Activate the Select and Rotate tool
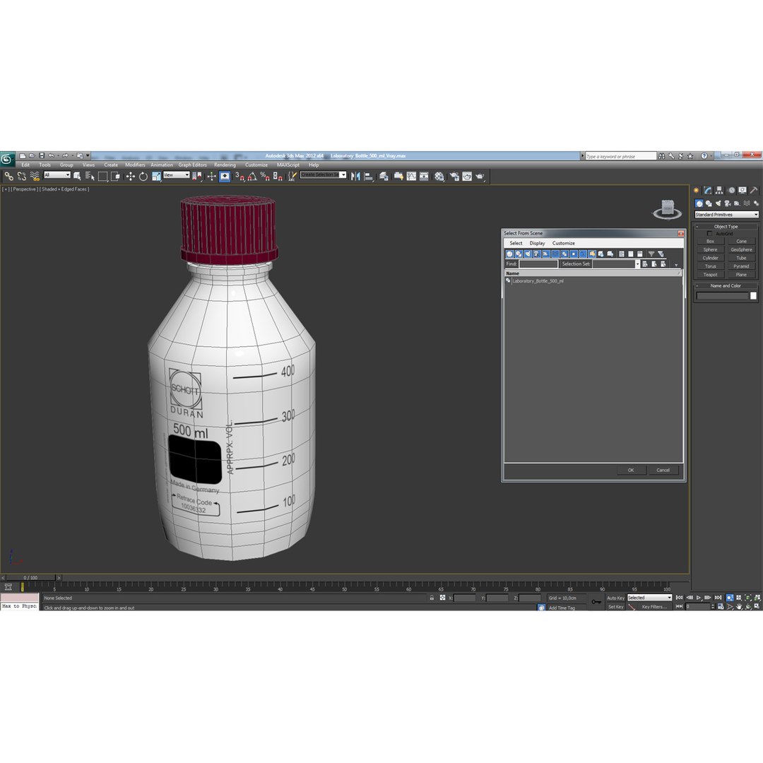Screen dimensions: 763x763 143,176
